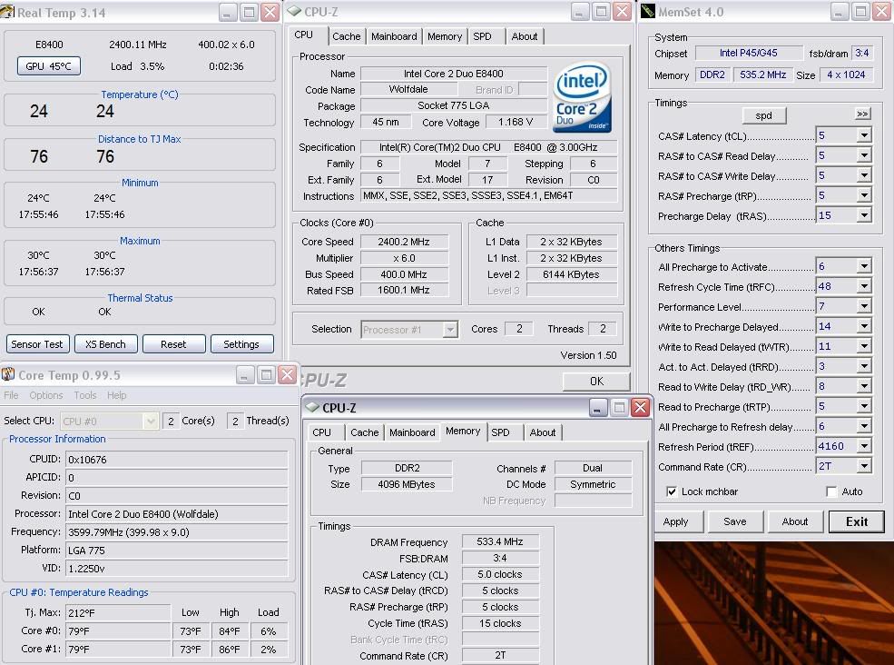Click the Reset button in Real Temp
Viewport: 894px width, 665px height.
click(173, 344)
